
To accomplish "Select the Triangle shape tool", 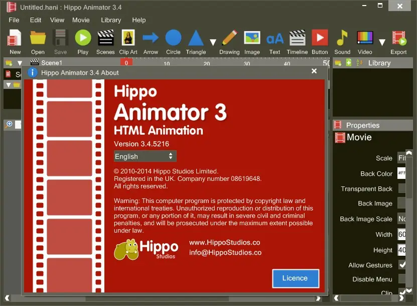I will 196,42.
